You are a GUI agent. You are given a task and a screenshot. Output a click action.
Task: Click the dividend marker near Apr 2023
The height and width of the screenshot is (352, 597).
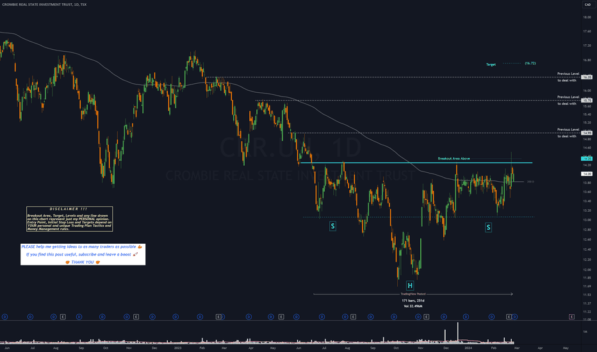(249, 317)
